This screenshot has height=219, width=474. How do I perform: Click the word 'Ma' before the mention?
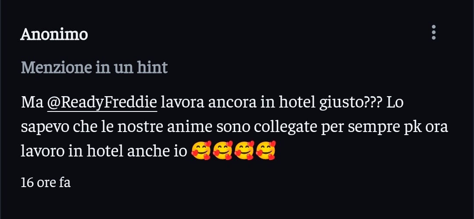point(32,103)
